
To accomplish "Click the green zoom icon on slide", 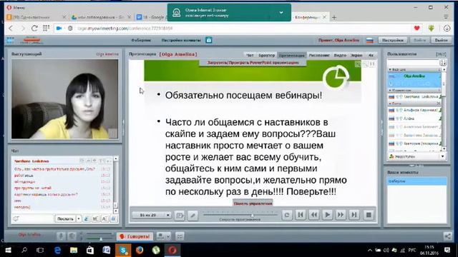I will [358, 64].
